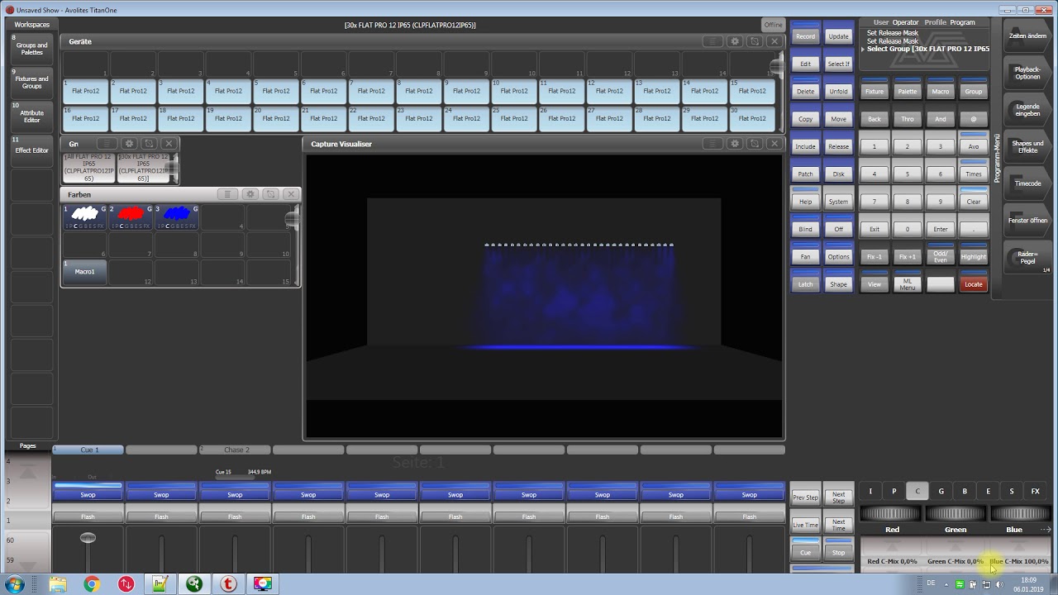Click Capture Visualiser resize icon

(754, 144)
